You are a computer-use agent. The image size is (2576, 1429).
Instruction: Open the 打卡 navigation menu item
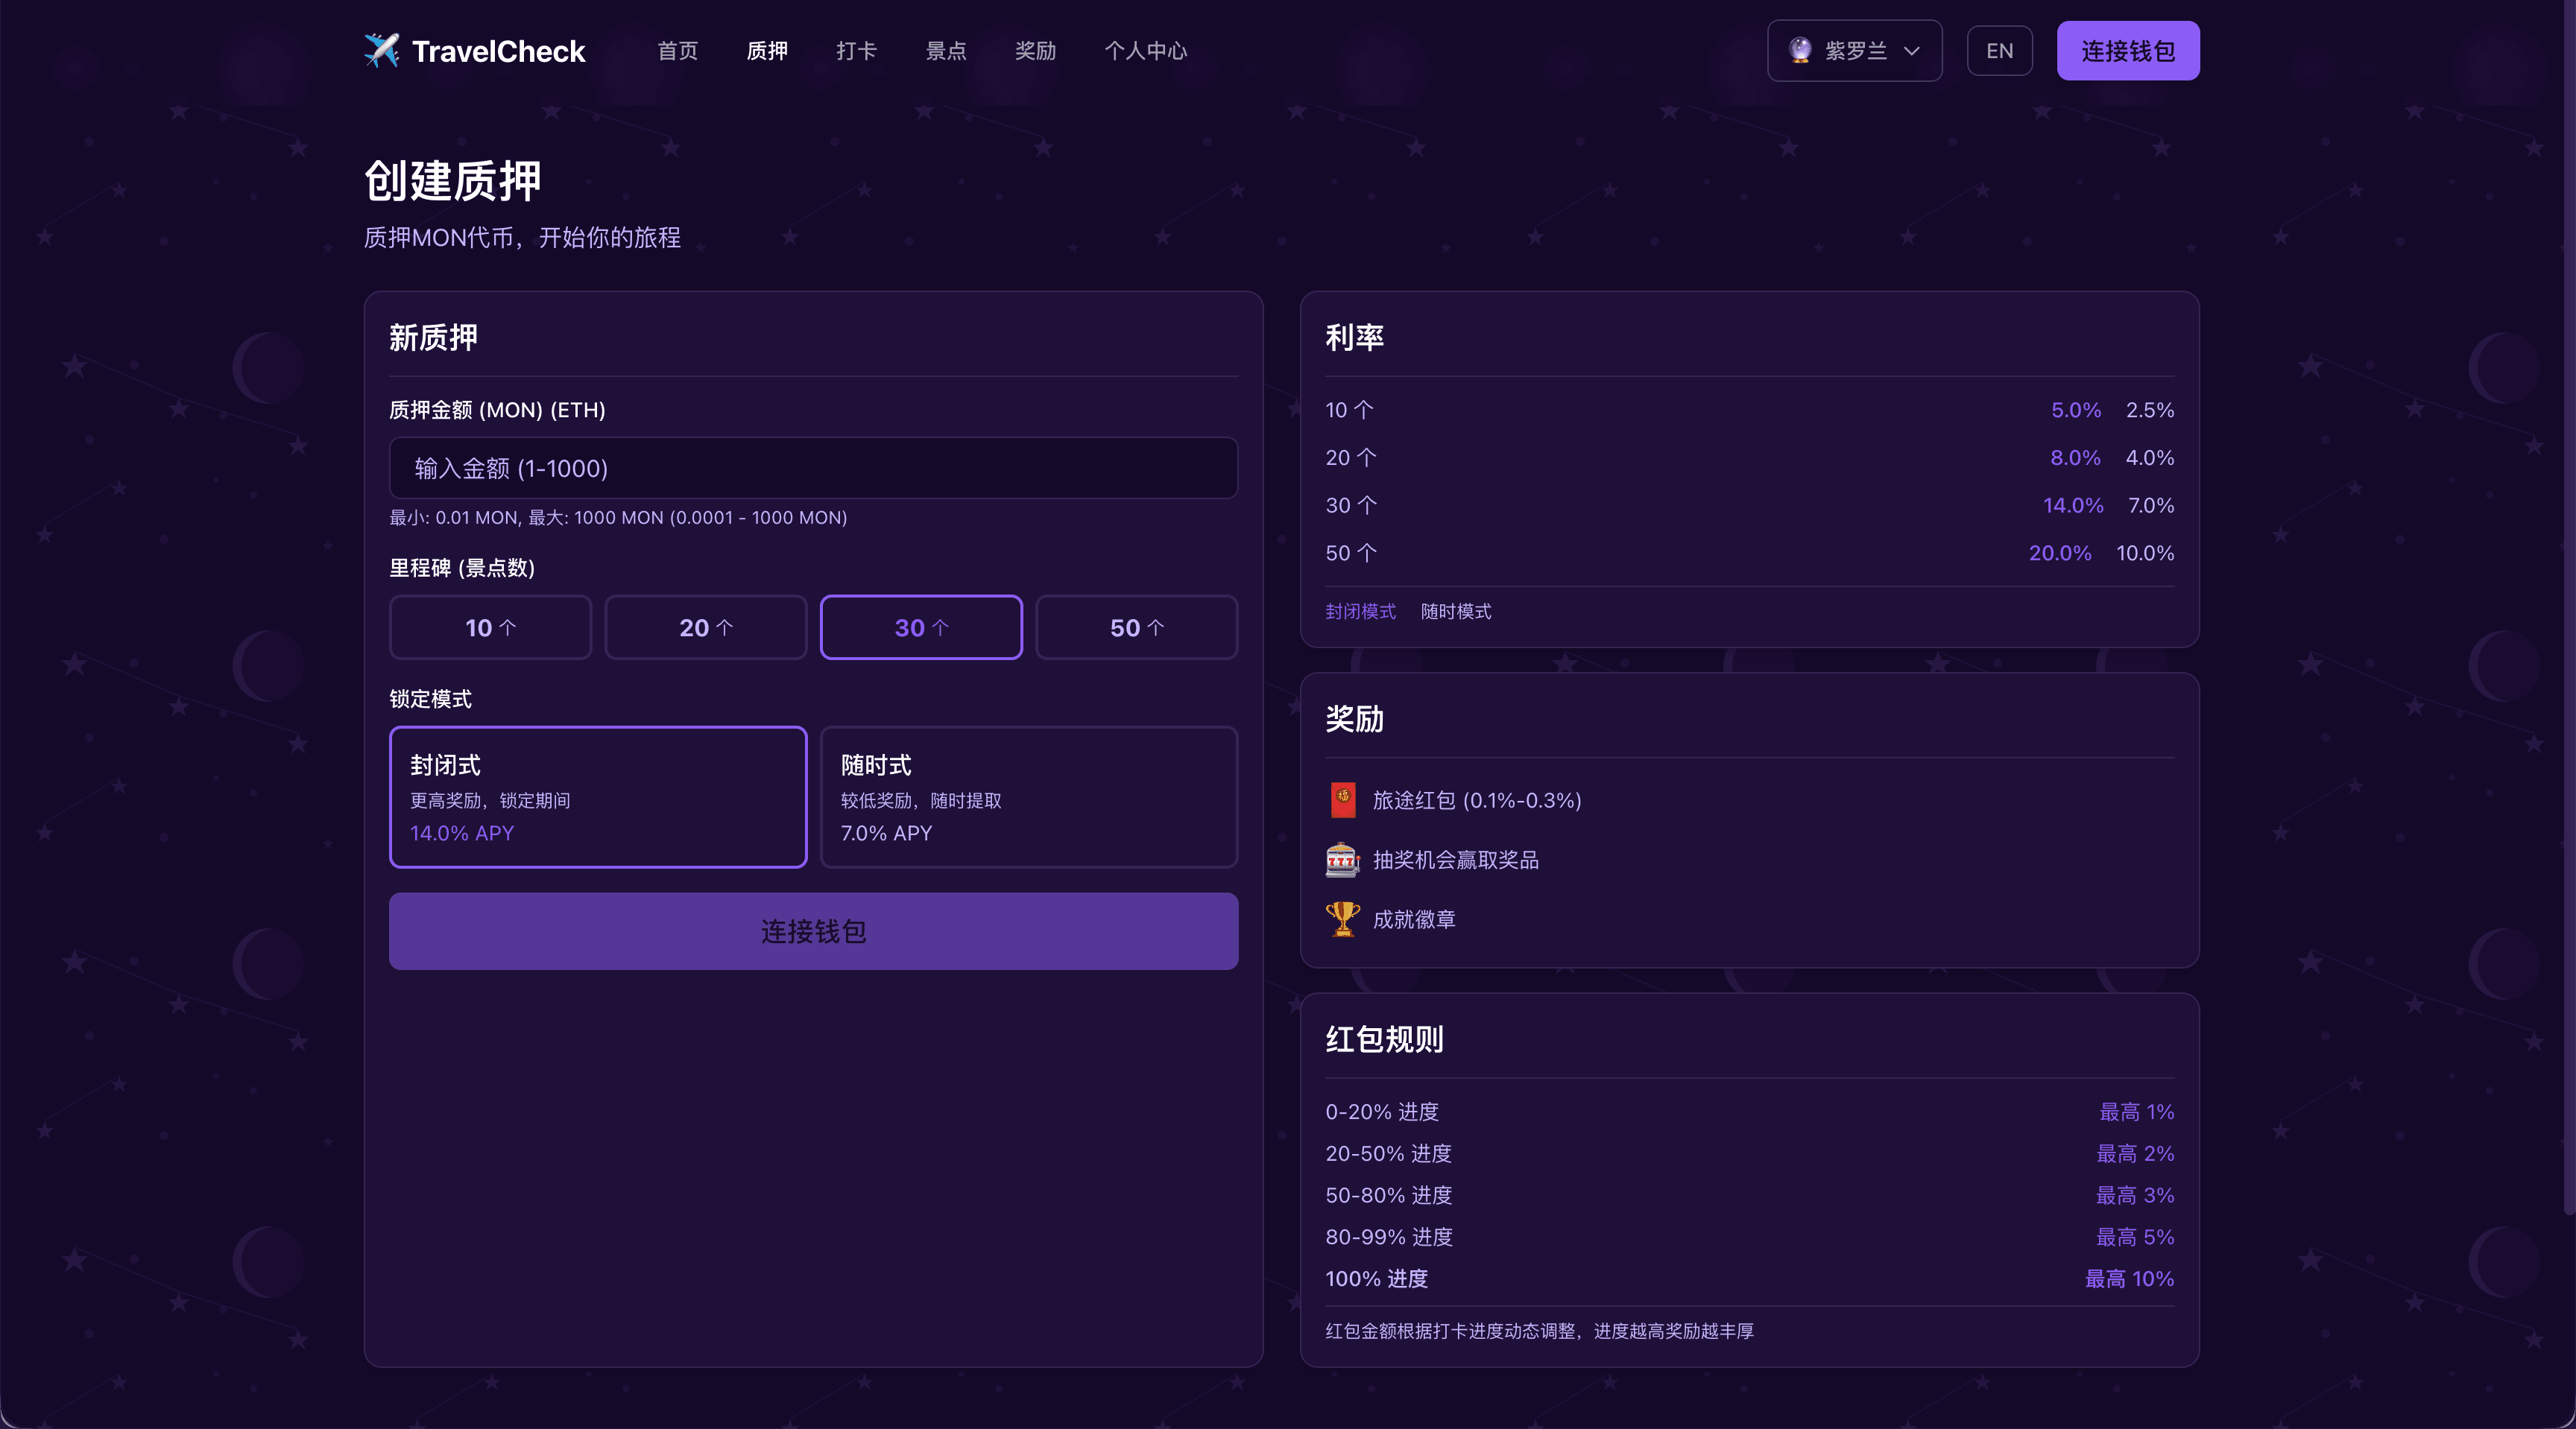(856, 50)
